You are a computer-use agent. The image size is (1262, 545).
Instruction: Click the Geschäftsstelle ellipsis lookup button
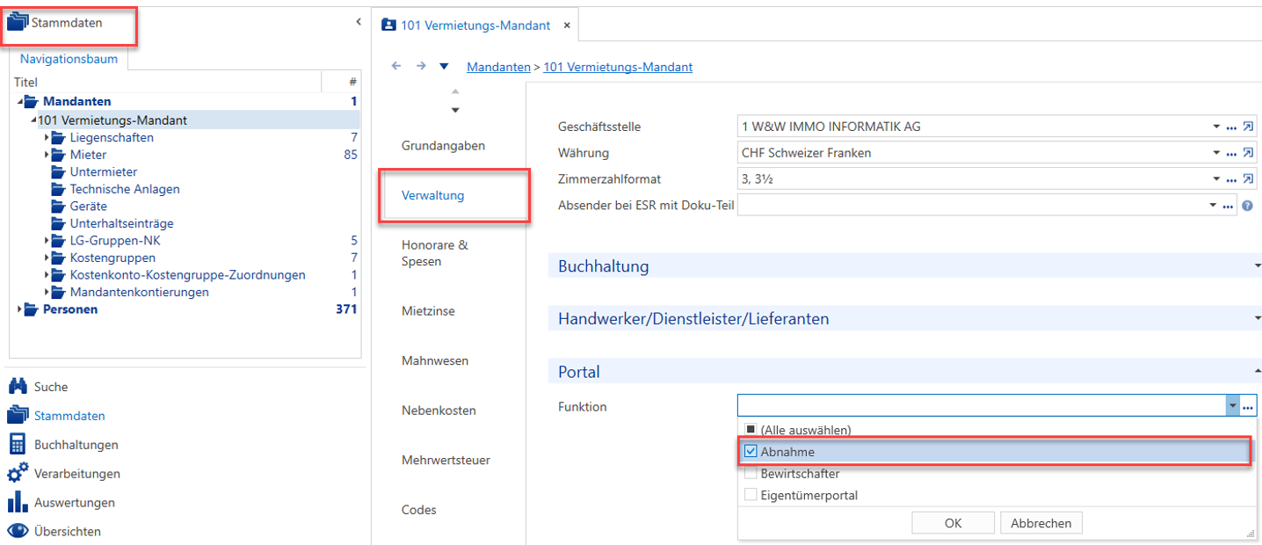tap(1232, 127)
